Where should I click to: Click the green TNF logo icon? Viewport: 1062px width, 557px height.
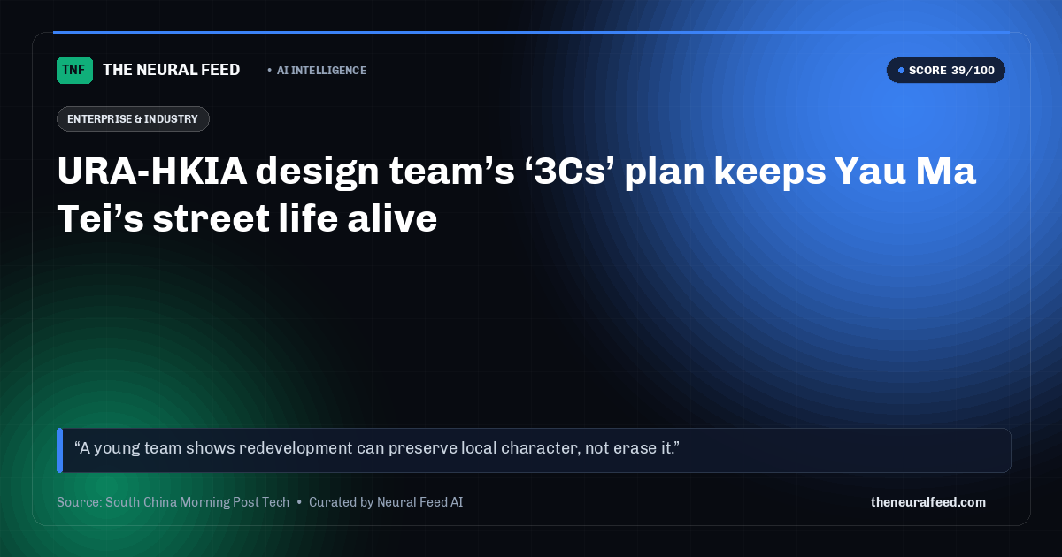point(74,70)
